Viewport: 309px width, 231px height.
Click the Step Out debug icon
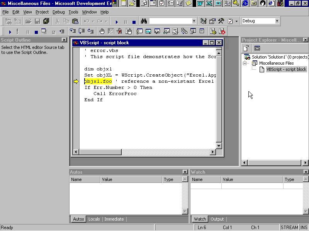90,31
